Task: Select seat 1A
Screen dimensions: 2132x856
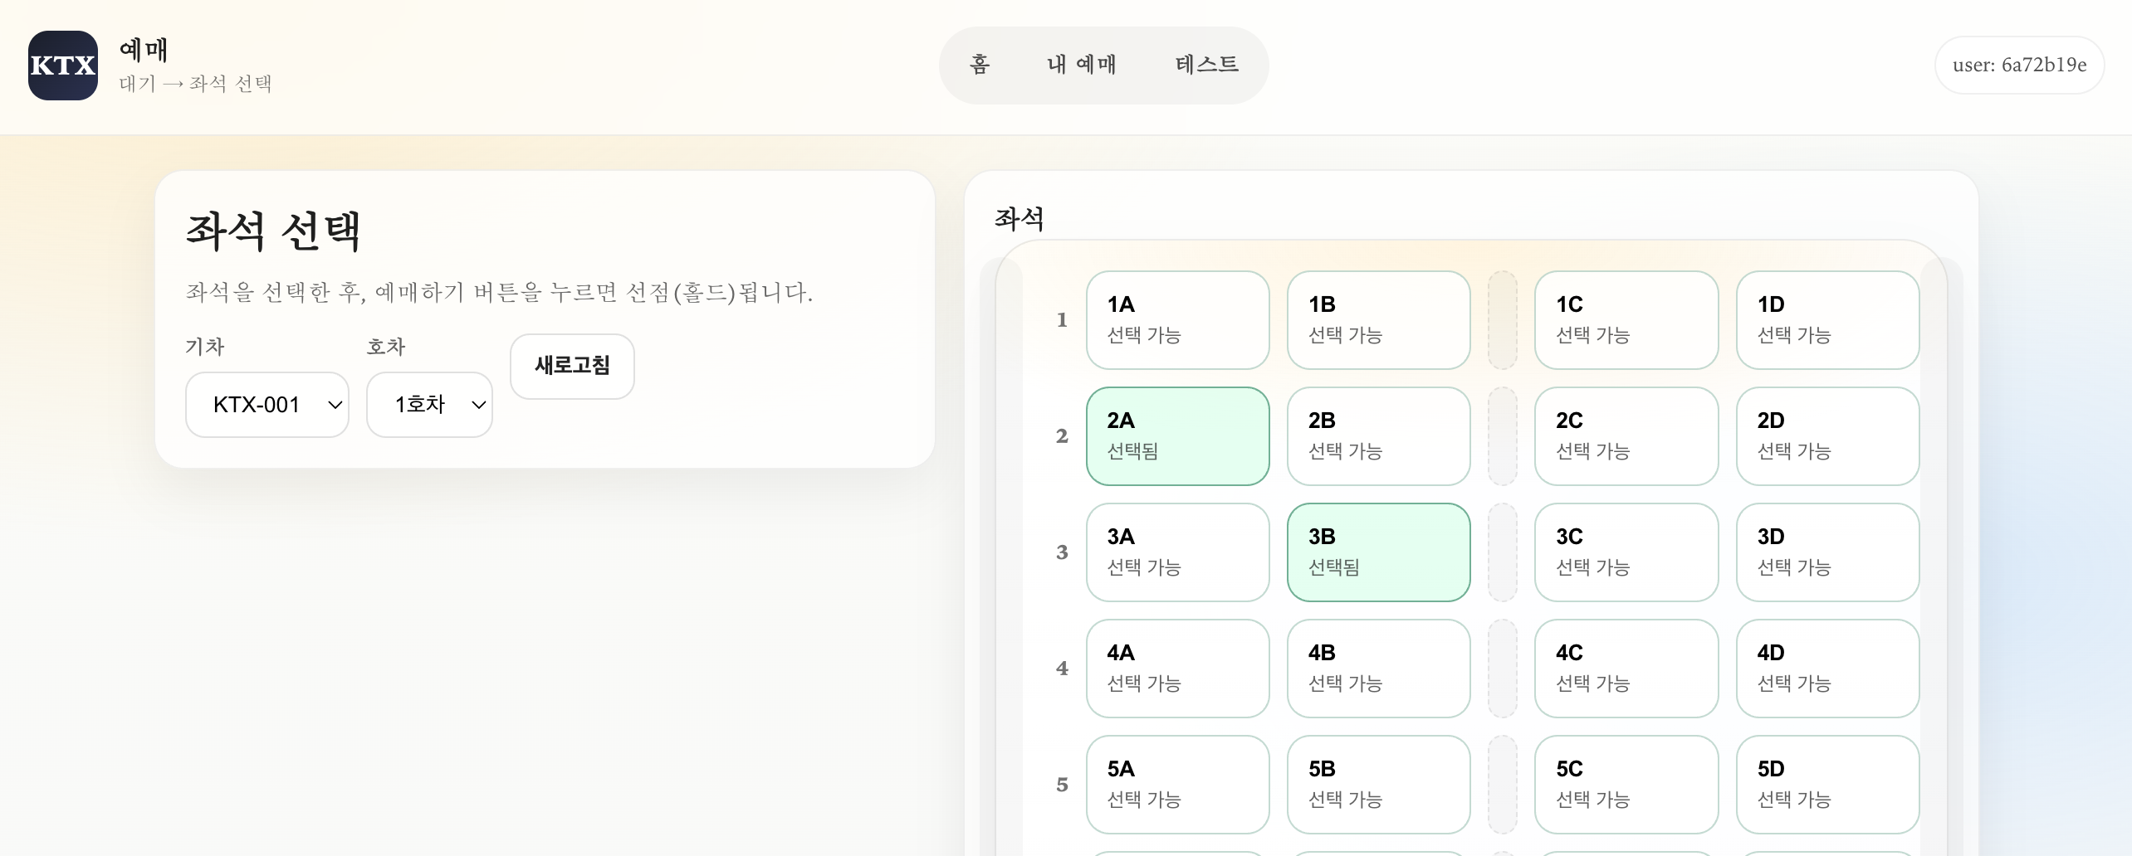Action: click(x=1177, y=320)
